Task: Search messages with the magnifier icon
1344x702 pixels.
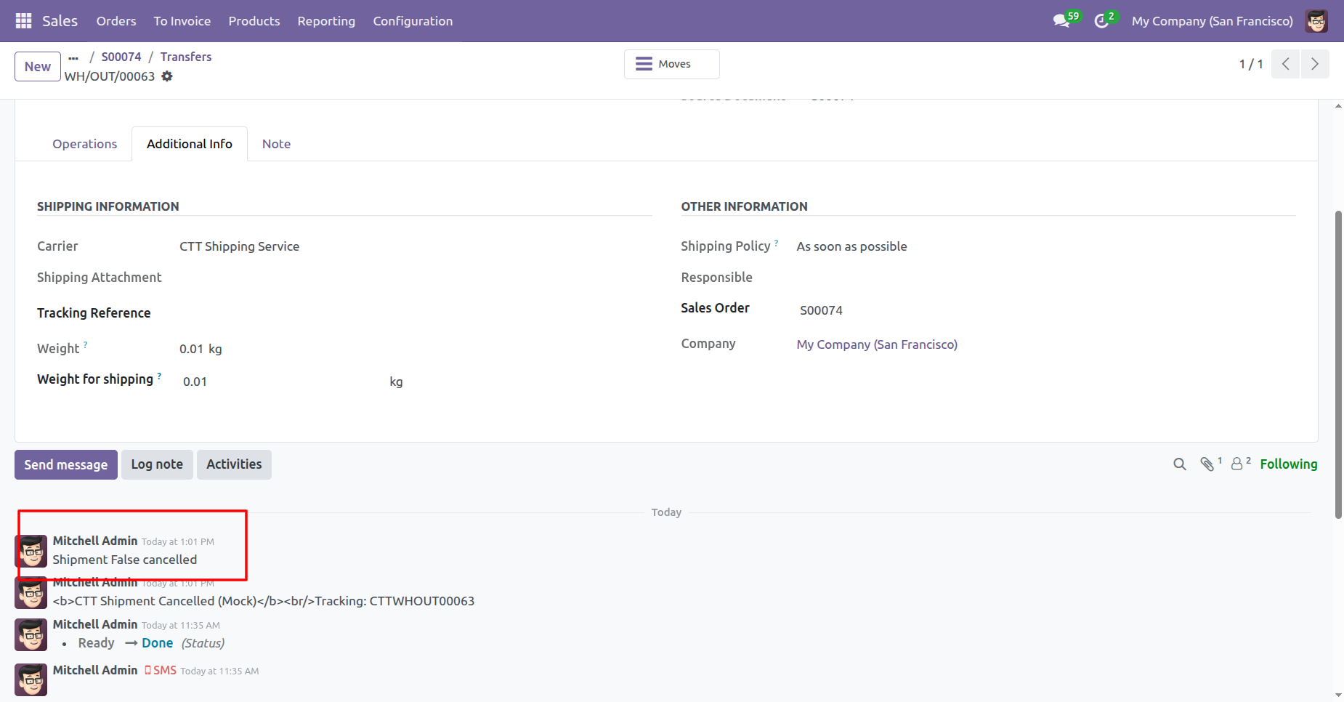Action: (1179, 464)
